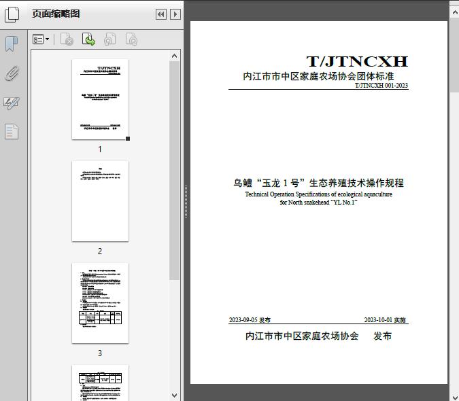Viewport: 459px width, 401px height.
Task: Select the partially visible page 4 thumbnail
Action: (100, 383)
